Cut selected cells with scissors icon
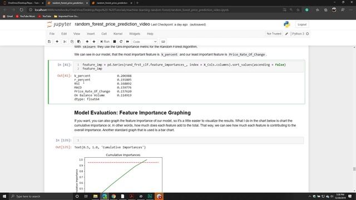The width and height of the screenshot is (356, 200). [65, 42]
